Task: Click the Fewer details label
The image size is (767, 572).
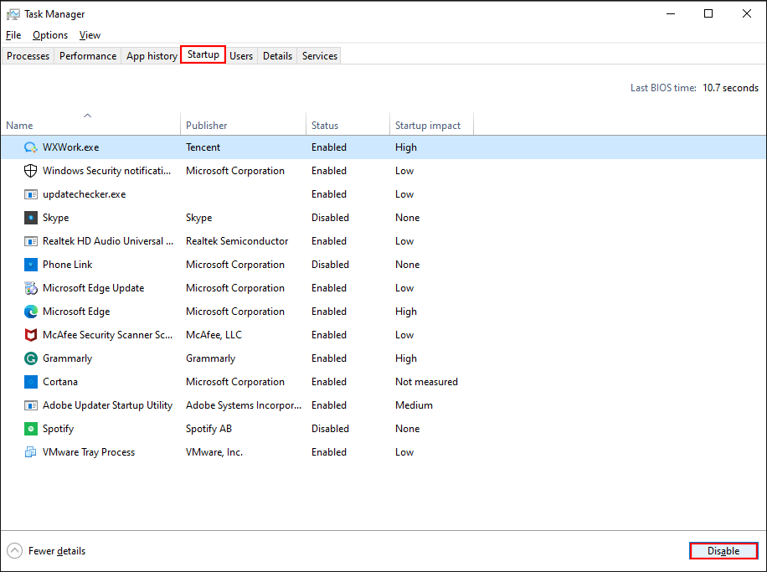Action: [x=56, y=550]
